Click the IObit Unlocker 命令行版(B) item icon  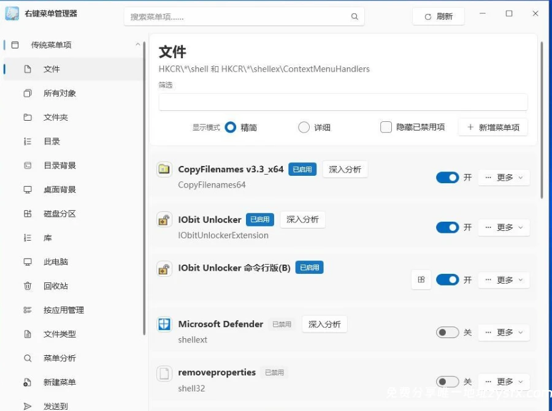tap(164, 269)
